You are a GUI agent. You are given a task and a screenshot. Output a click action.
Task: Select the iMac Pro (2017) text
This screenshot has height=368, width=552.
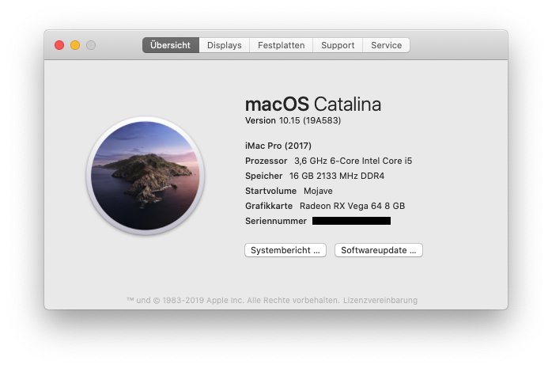click(x=278, y=146)
